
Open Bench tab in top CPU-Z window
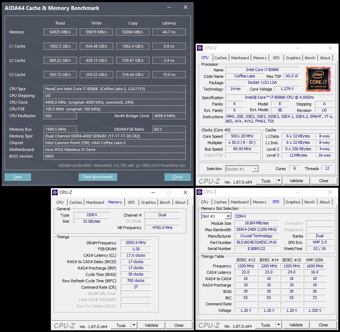[x=310, y=58]
